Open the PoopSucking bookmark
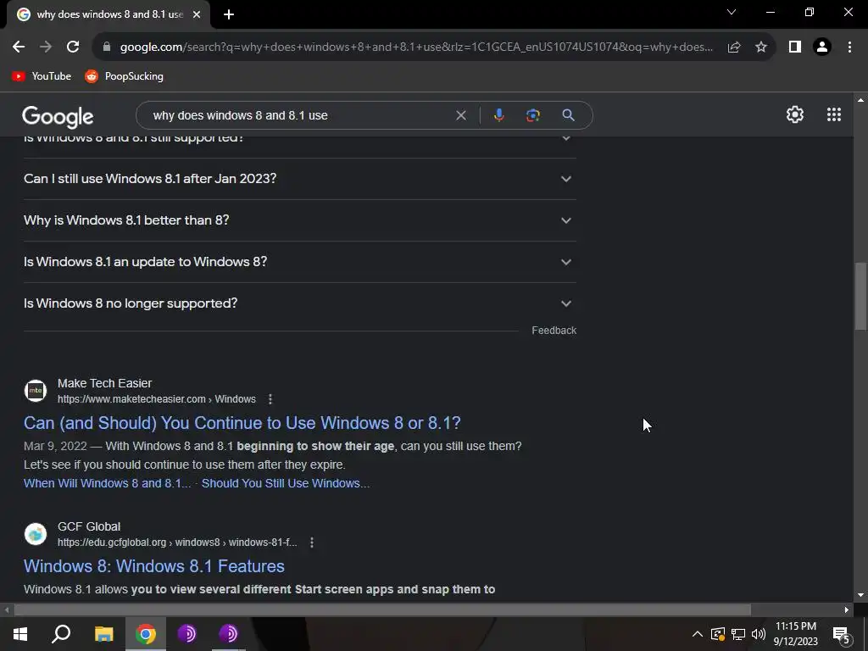Screen dimensions: 868x651 click(x=124, y=76)
